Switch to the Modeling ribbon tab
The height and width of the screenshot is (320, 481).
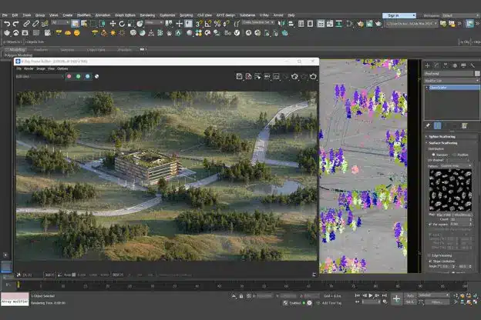(x=16, y=49)
